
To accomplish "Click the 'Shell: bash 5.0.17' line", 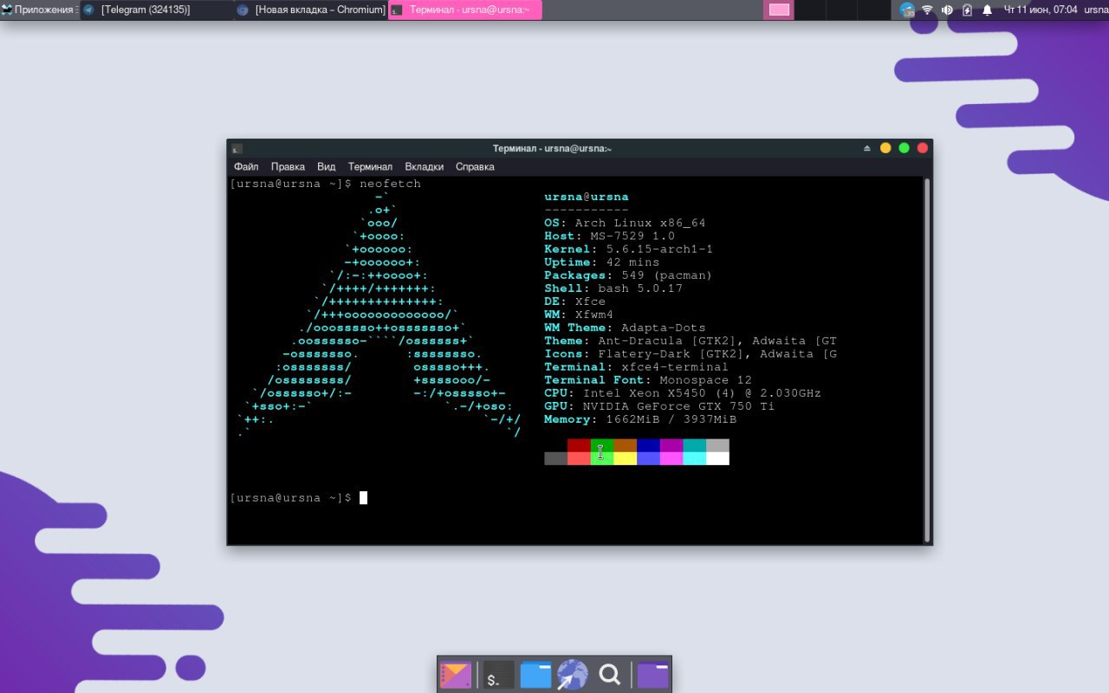I will [613, 288].
